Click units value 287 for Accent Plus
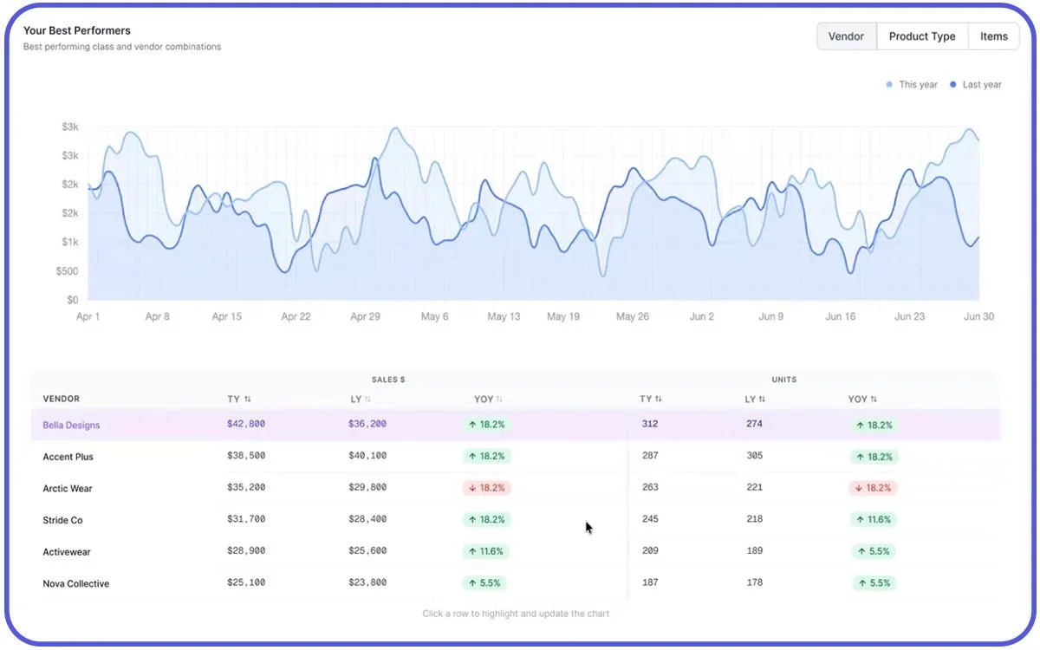 (x=650, y=456)
